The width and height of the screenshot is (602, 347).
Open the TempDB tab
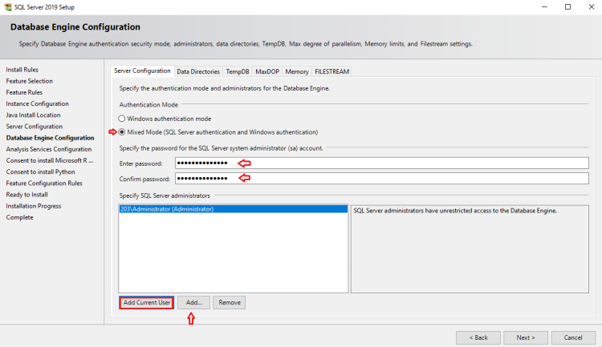(238, 71)
